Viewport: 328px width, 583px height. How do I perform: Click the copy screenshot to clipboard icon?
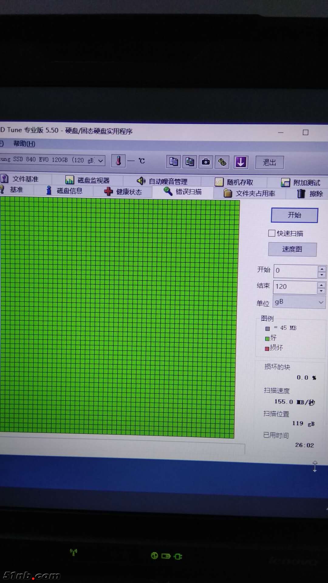click(x=190, y=162)
